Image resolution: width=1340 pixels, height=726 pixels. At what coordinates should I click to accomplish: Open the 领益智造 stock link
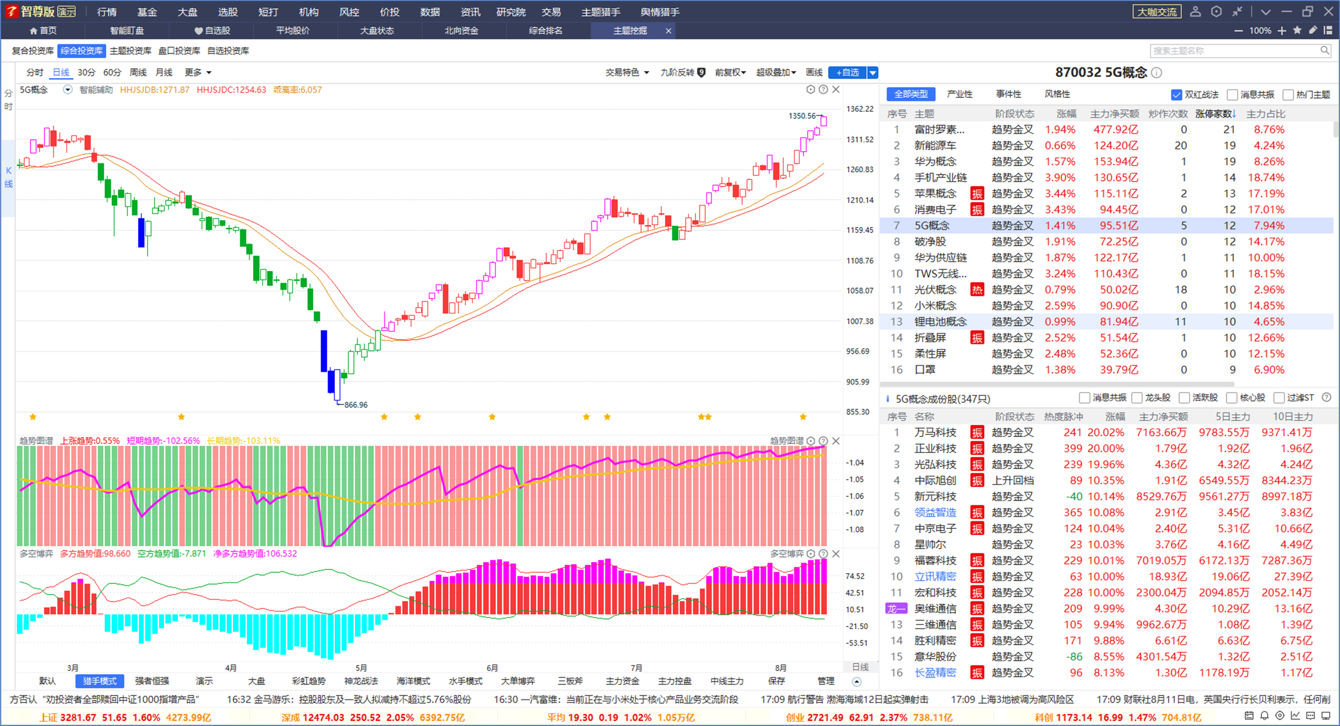pos(935,513)
